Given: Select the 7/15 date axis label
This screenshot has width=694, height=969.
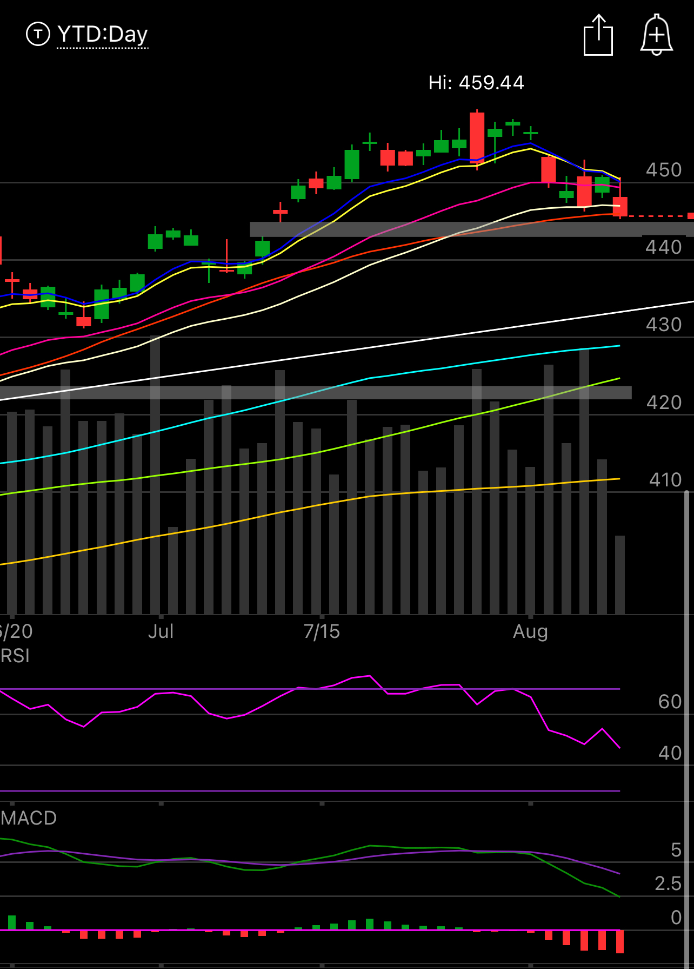Looking at the screenshot, I should [x=322, y=631].
